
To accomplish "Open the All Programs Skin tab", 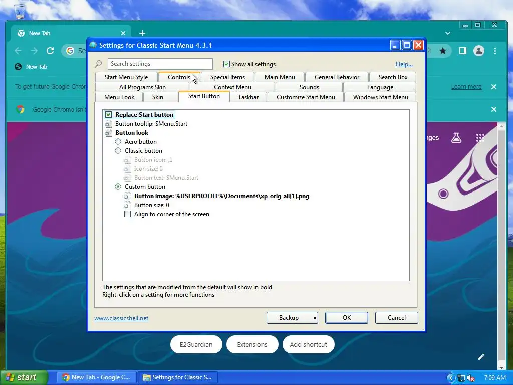I will [x=142, y=87].
